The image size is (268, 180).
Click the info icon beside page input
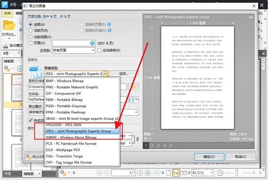(92, 43)
